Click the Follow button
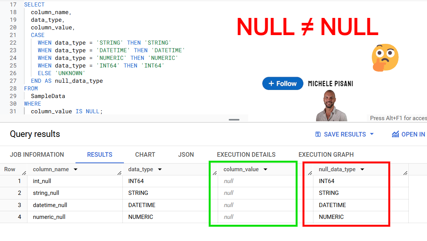 coord(283,83)
